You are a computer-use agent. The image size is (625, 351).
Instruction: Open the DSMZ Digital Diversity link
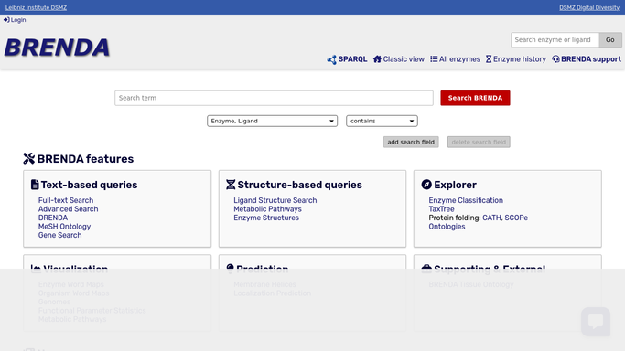589,7
